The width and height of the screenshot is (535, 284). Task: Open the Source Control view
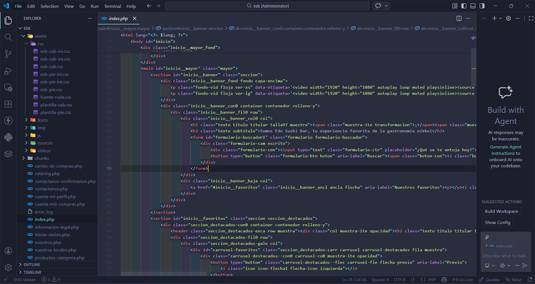pyautogui.click(x=8, y=54)
